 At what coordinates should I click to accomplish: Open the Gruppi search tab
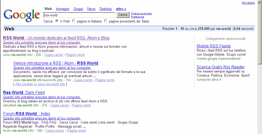point(78,9)
